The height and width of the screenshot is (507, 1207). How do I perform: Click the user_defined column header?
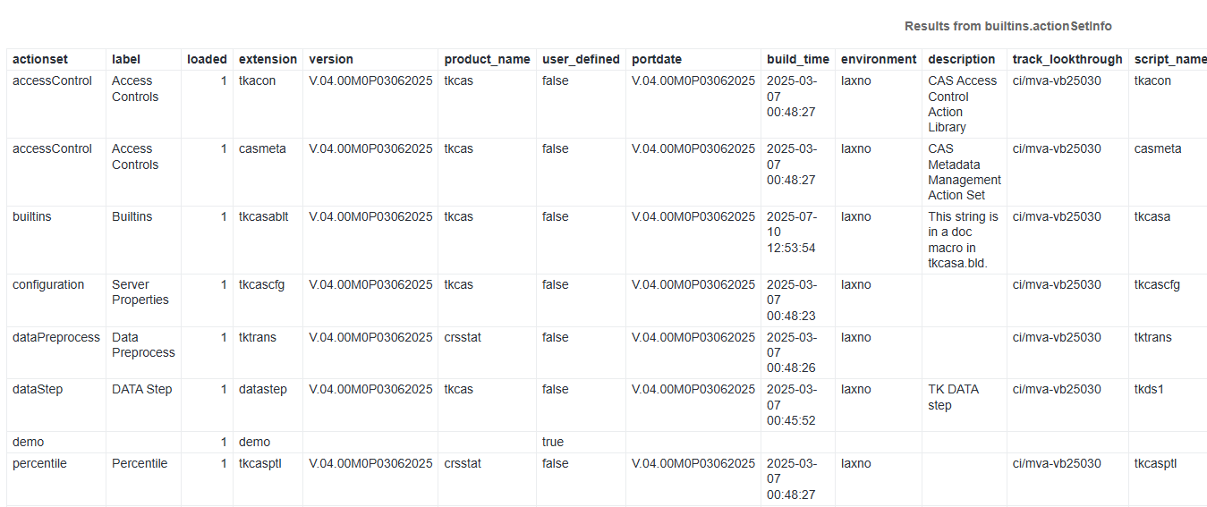coord(581,59)
